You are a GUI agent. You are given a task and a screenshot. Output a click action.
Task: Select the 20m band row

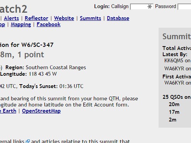174,105
